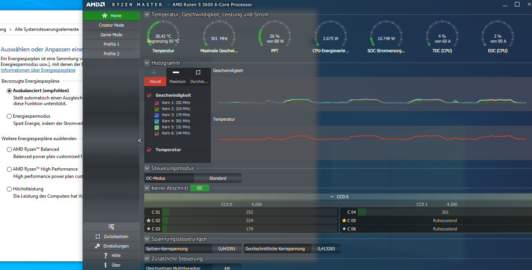This screenshot has width=532, height=270.
Task: Uncheck Kern 3: 179 MHz checkbox
Action: tap(156, 115)
